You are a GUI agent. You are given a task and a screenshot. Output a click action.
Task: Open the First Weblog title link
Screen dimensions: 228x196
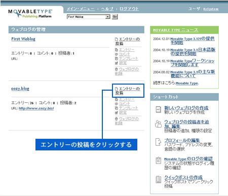click(x=23, y=39)
